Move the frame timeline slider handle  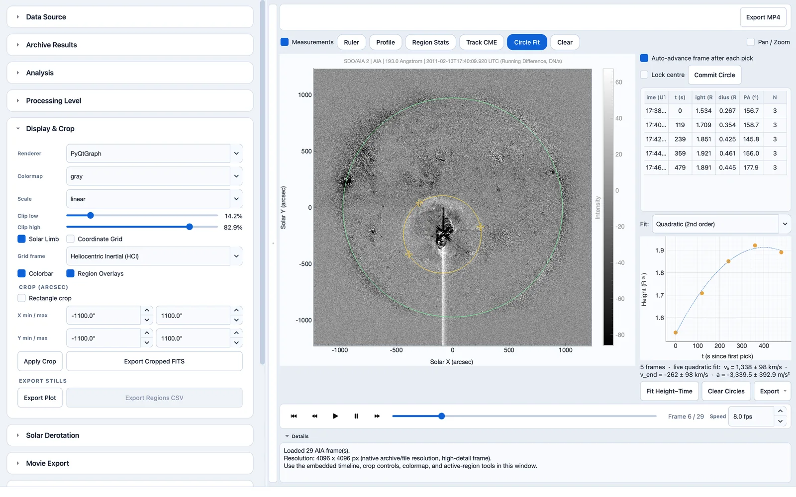pyautogui.click(x=441, y=416)
